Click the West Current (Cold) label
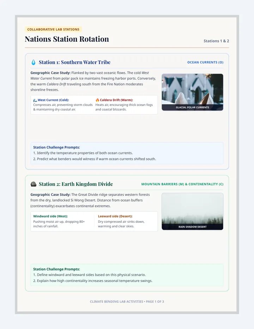 point(53,100)
